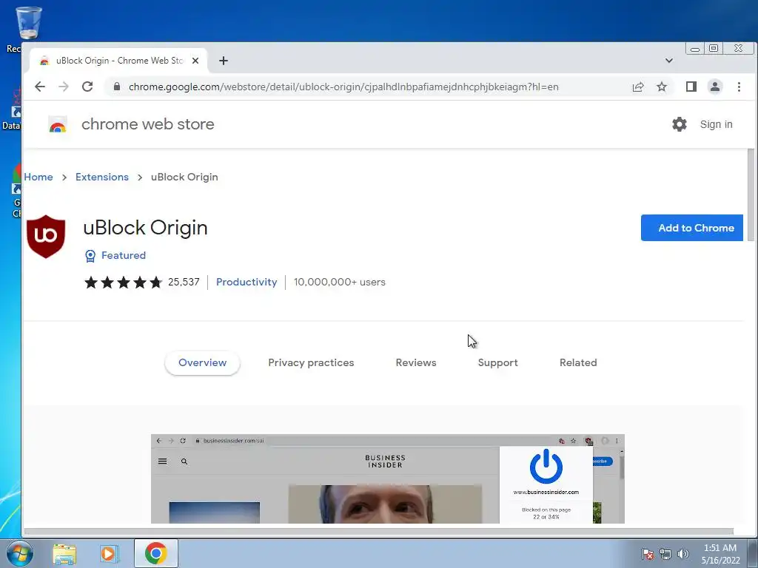758x568 pixels.
Task: Click the address bar URL
Action: click(x=343, y=87)
